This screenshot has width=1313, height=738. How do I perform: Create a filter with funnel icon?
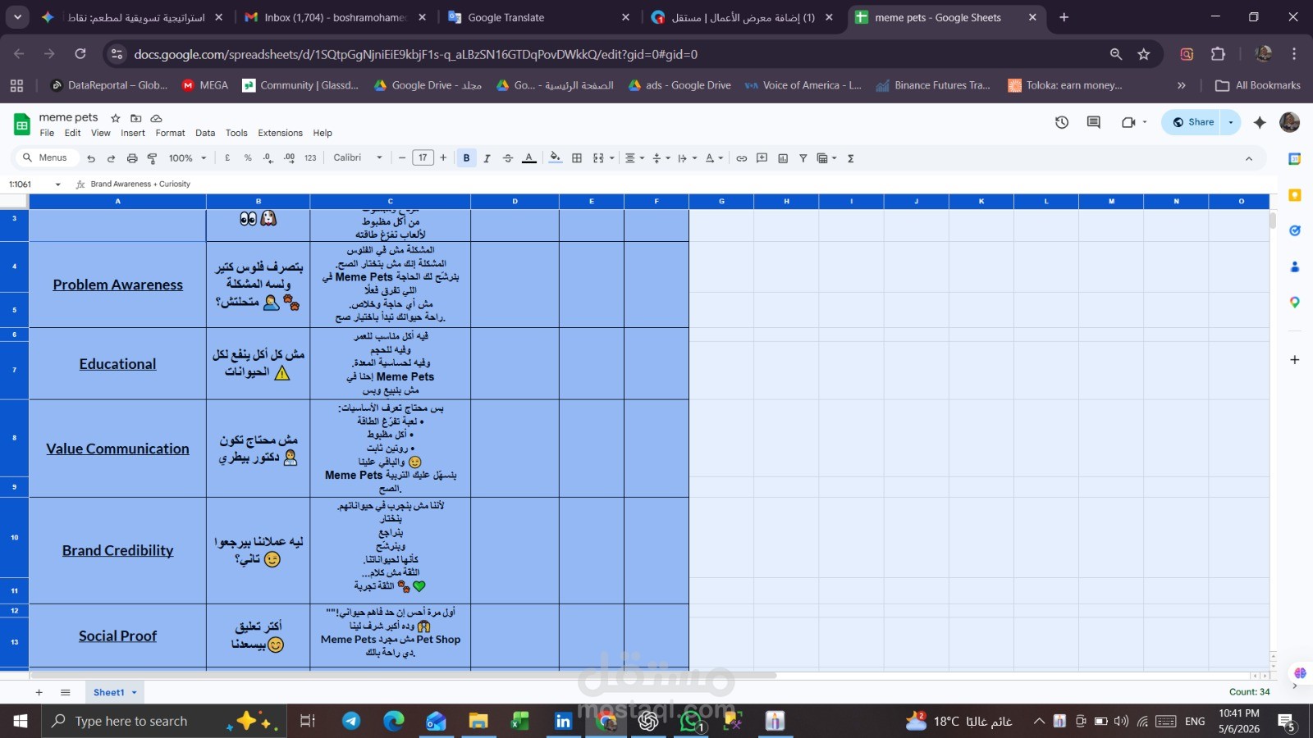[803, 158]
